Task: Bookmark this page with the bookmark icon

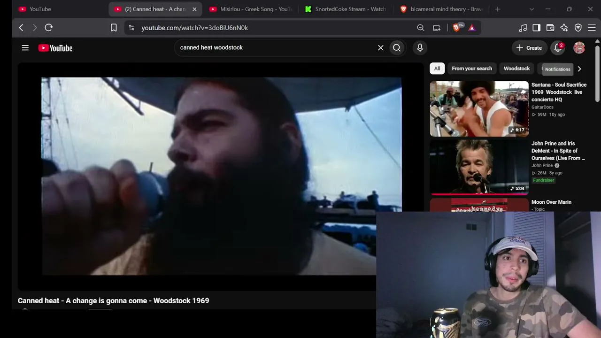Action: click(114, 28)
